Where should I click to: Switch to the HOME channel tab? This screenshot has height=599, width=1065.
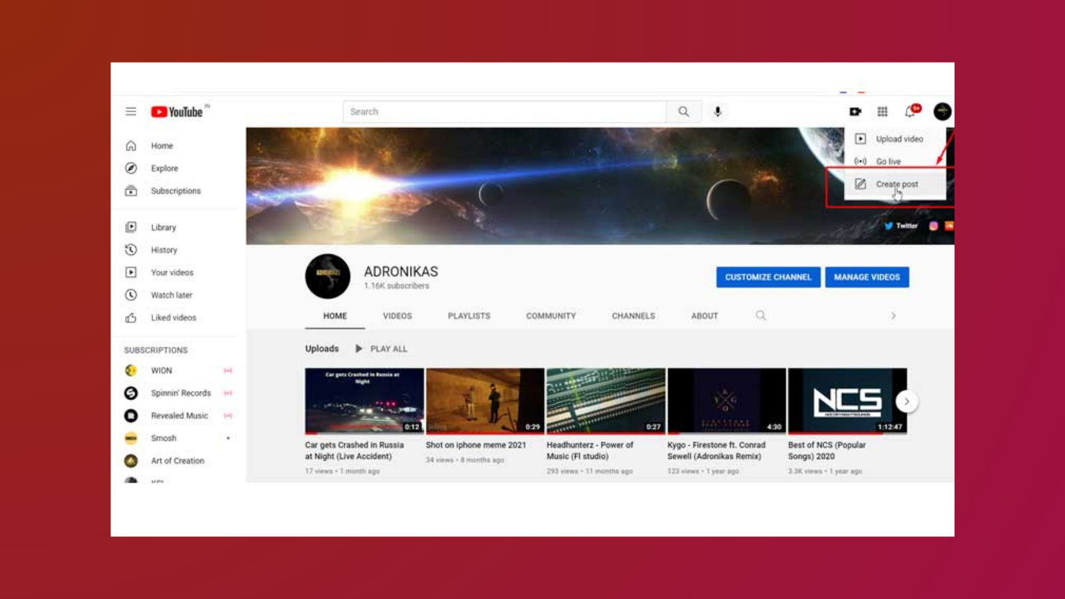pos(335,316)
